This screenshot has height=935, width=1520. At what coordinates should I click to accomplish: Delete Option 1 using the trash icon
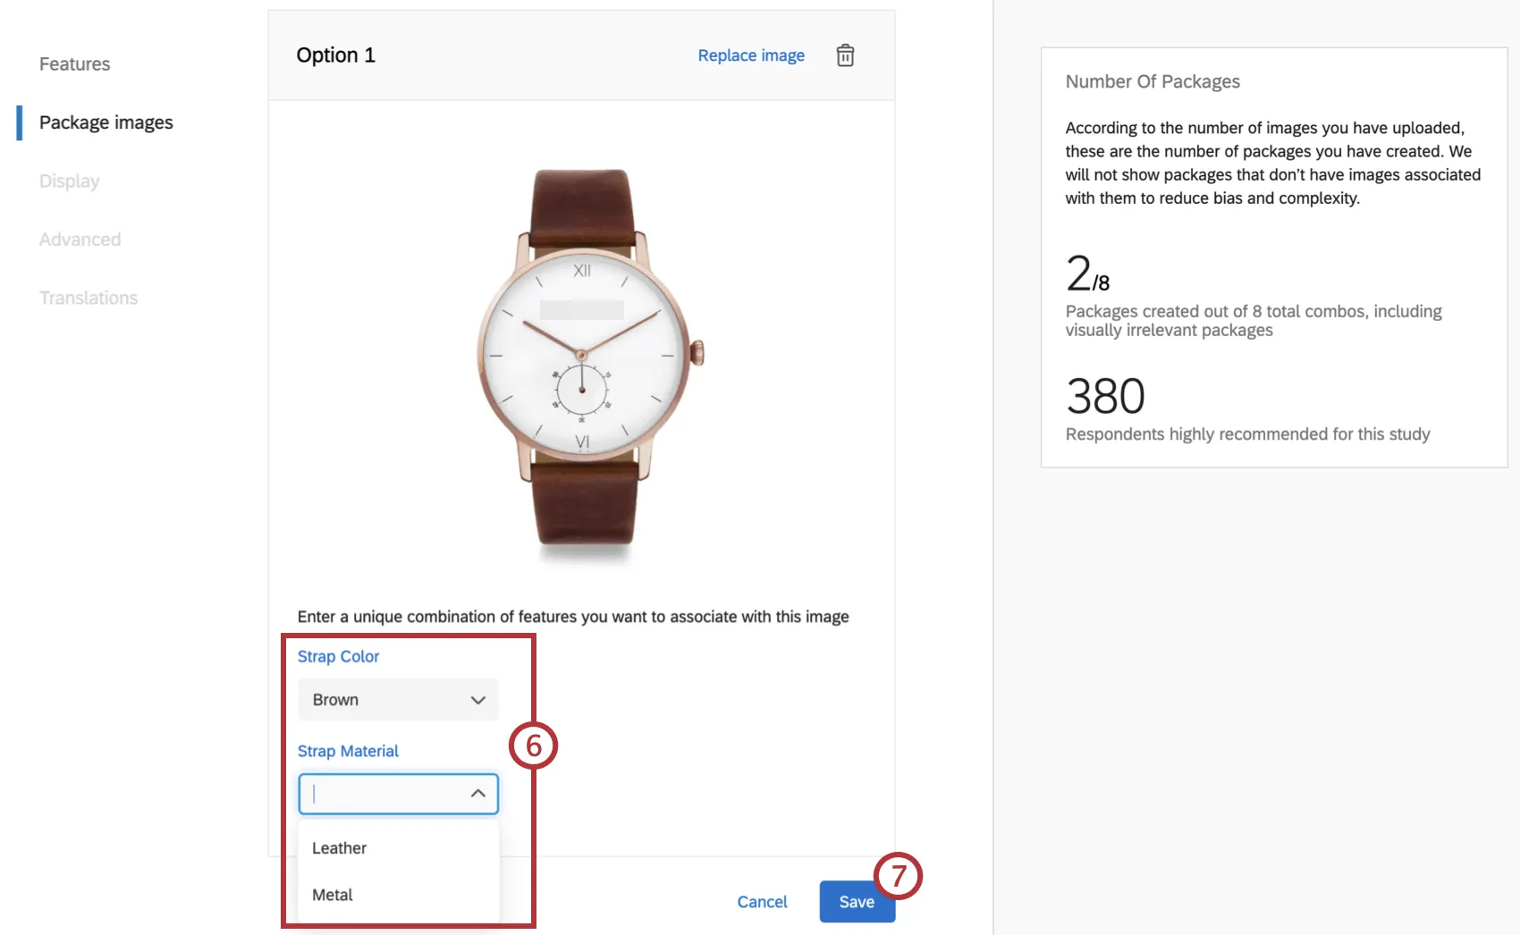point(844,55)
